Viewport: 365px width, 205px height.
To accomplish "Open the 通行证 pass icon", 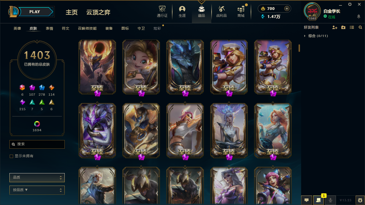I will 162,9.
